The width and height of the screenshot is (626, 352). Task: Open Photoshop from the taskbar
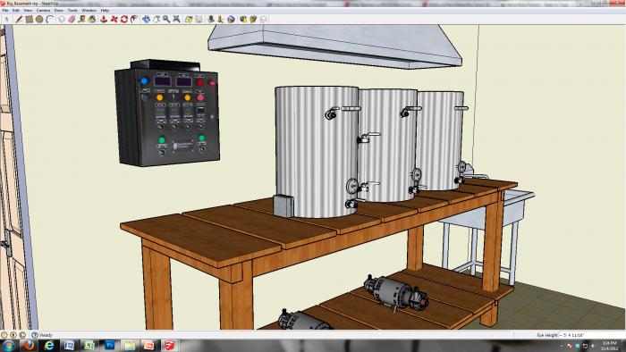coord(109,345)
